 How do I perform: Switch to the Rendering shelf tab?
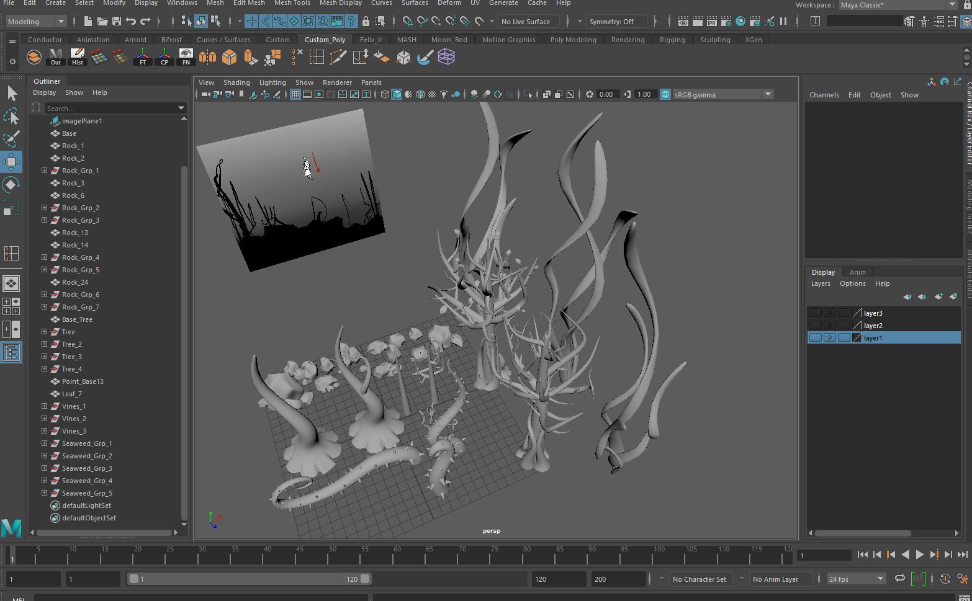click(x=628, y=39)
